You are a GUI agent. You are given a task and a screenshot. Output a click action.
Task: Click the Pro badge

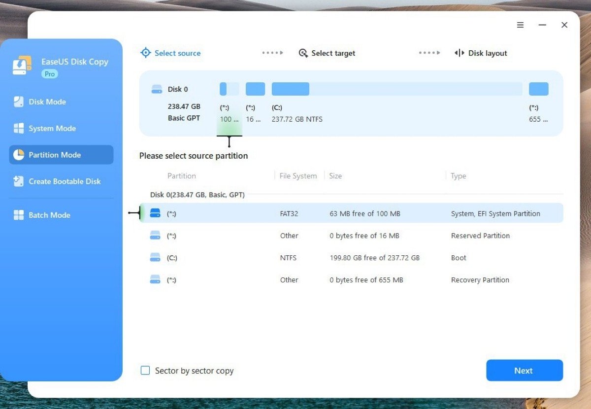coord(49,74)
